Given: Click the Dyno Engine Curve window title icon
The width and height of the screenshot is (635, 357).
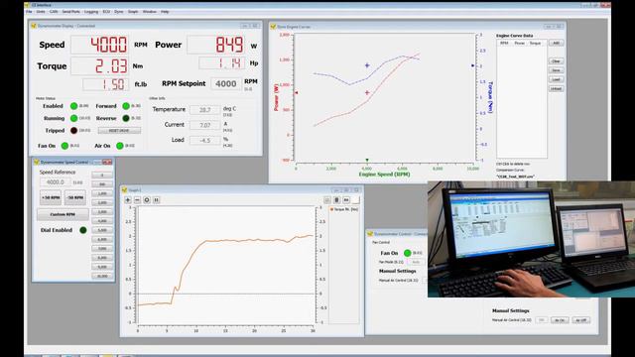Looking at the screenshot, I should click(273, 27).
